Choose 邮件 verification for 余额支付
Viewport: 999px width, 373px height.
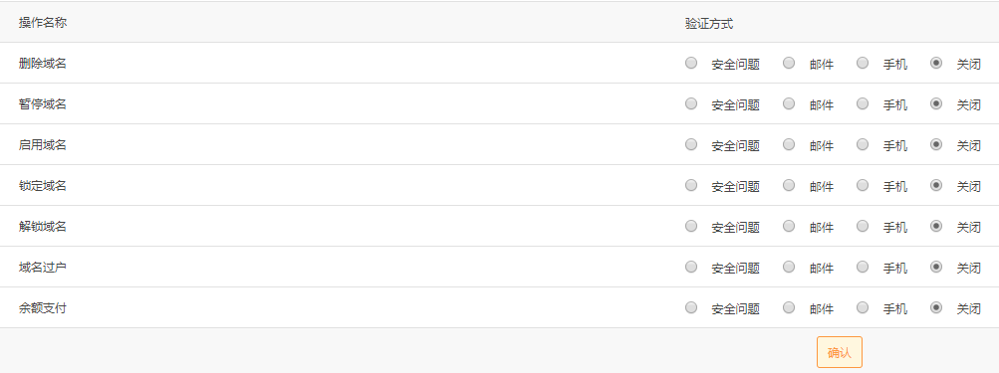tap(789, 306)
